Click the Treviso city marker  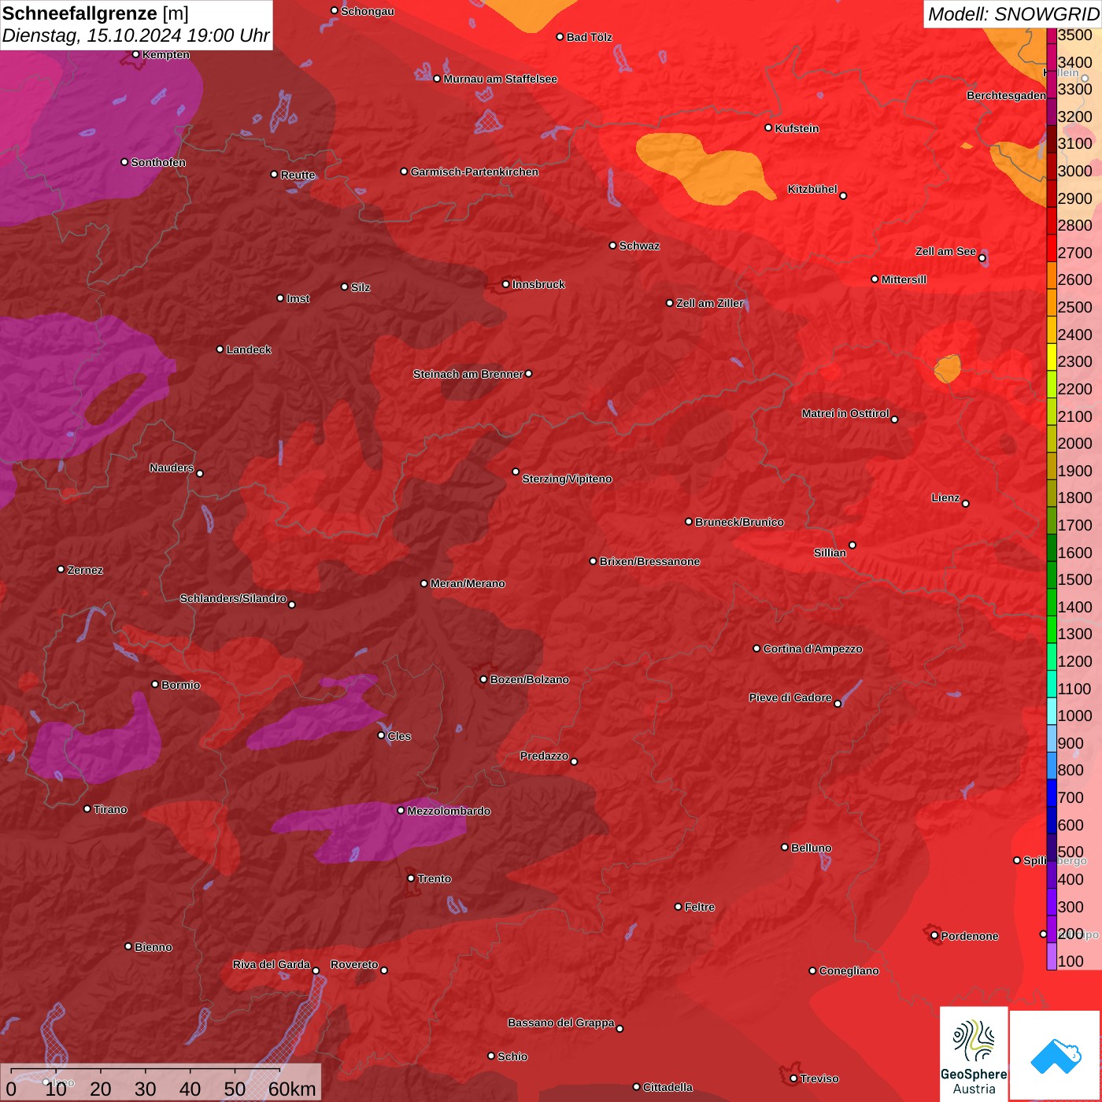click(793, 1078)
